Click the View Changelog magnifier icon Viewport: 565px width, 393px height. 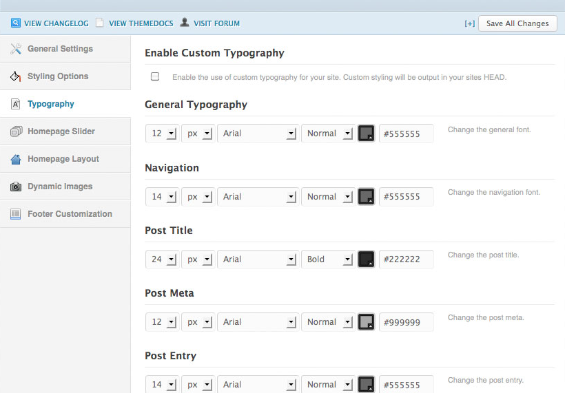[15, 23]
